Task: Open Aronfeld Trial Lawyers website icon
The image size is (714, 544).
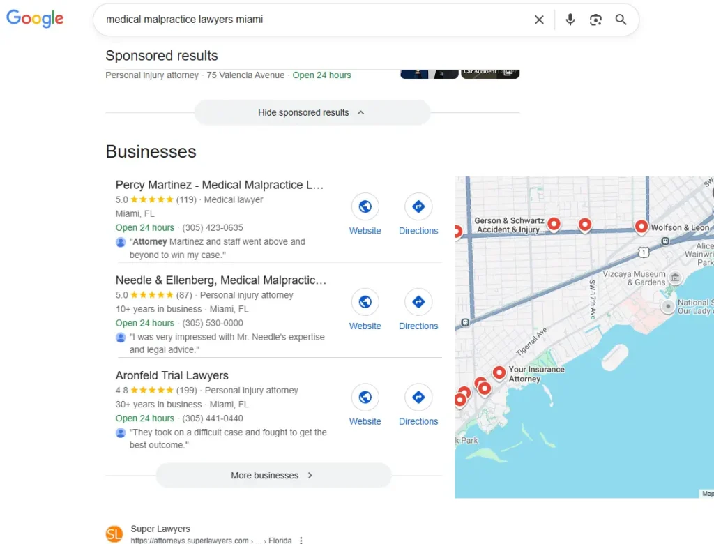Action: pyautogui.click(x=365, y=398)
